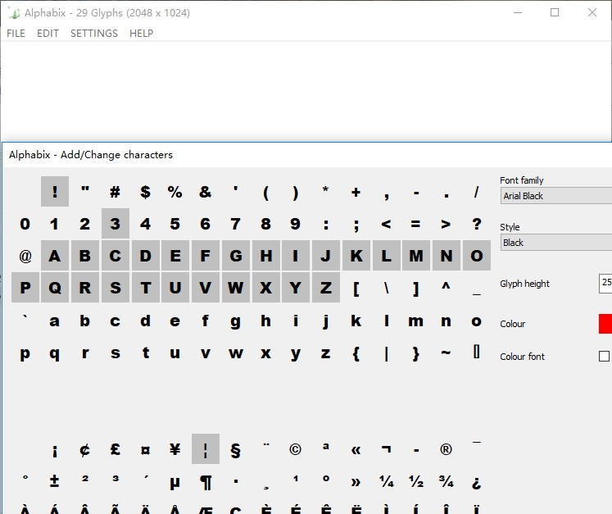The height and width of the screenshot is (514, 612).
Task: Select the pound sterling £ glyph
Action: 116,449
